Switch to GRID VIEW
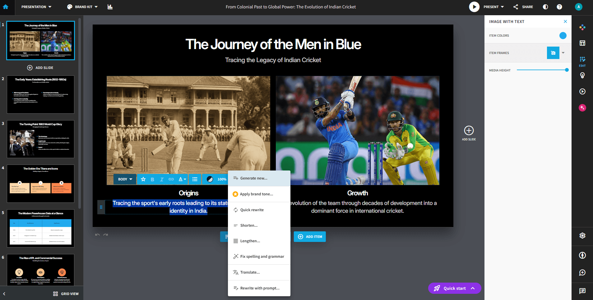This screenshot has height=300, width=593. point(66,294)
